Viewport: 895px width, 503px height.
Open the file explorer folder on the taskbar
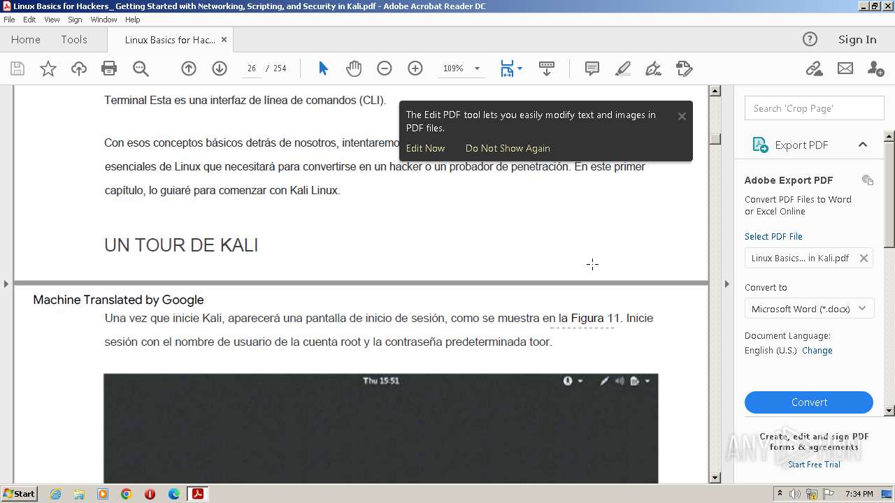tap(79, 494)
